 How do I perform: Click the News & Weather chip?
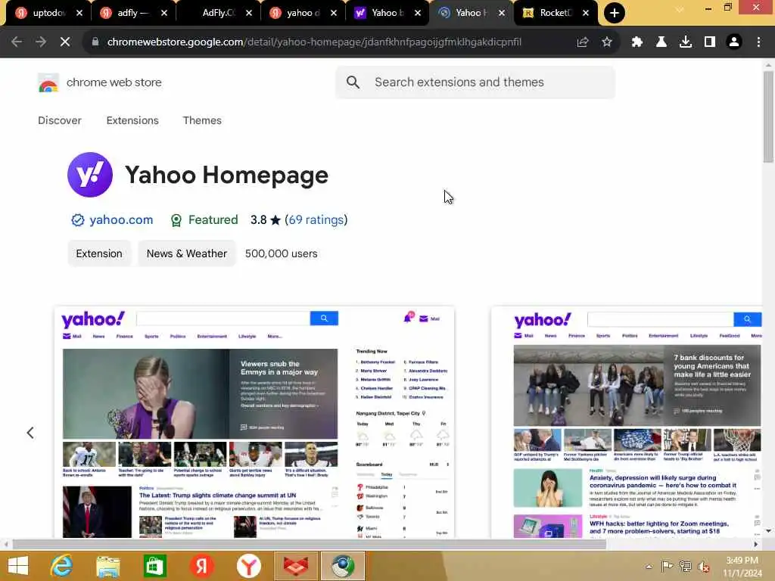pyautogui.click(x=187, y=253)
